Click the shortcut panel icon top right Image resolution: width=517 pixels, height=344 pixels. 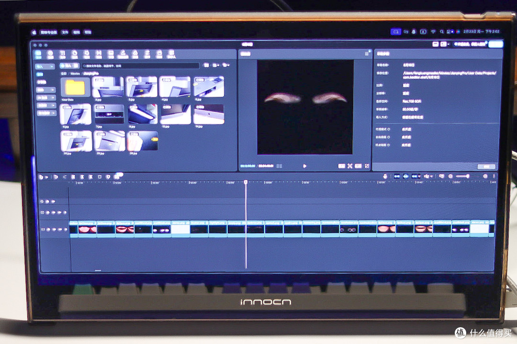[x=435, y=44]
